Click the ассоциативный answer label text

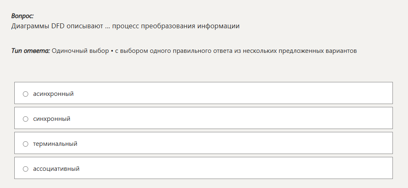[x=56, y=169]
